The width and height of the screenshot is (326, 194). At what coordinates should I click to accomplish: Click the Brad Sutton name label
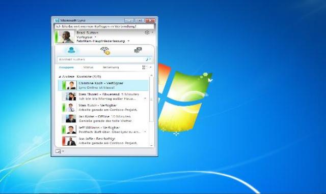(87, 33)
